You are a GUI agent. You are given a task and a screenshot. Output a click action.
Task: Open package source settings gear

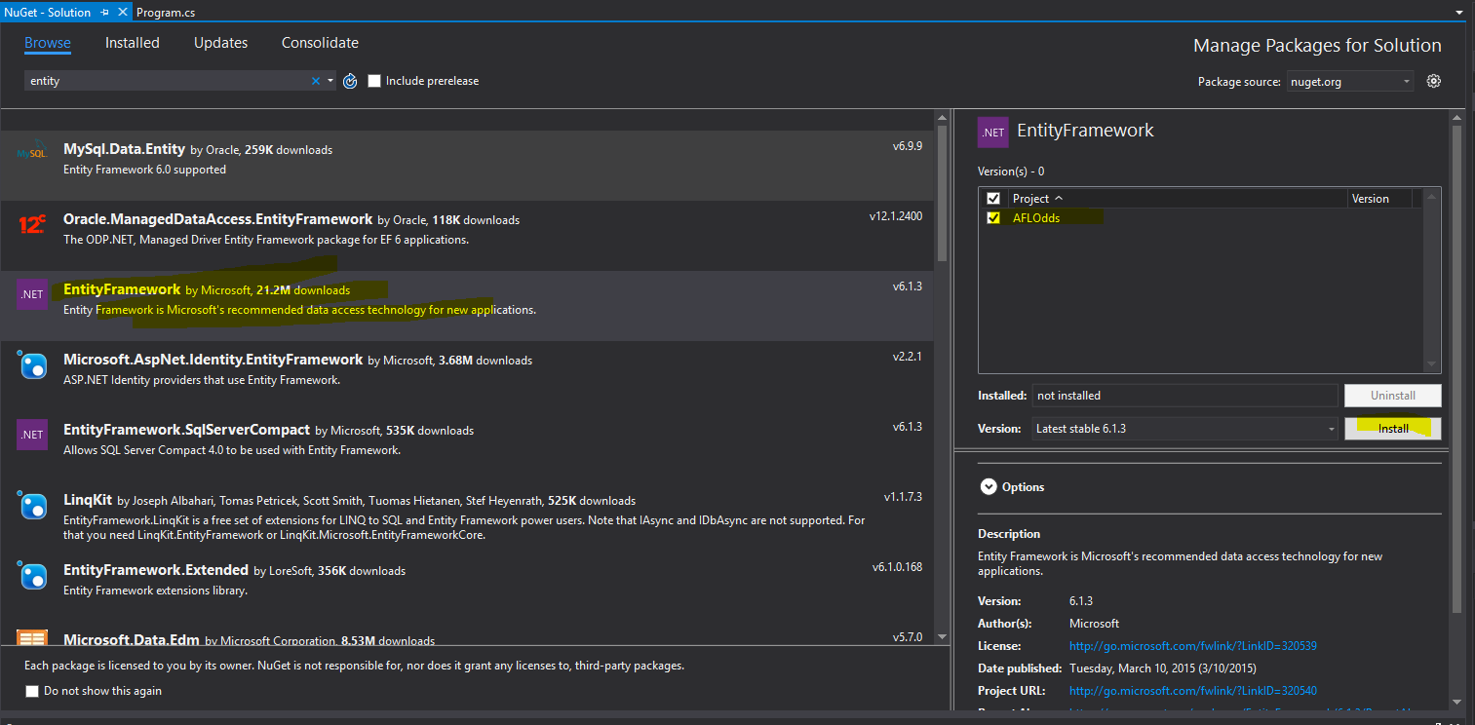tap(1433, 81)
